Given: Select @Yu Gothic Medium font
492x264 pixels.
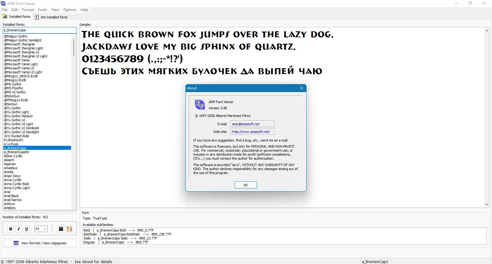Looking at the screenshot, I should click(x=37, y=116).
